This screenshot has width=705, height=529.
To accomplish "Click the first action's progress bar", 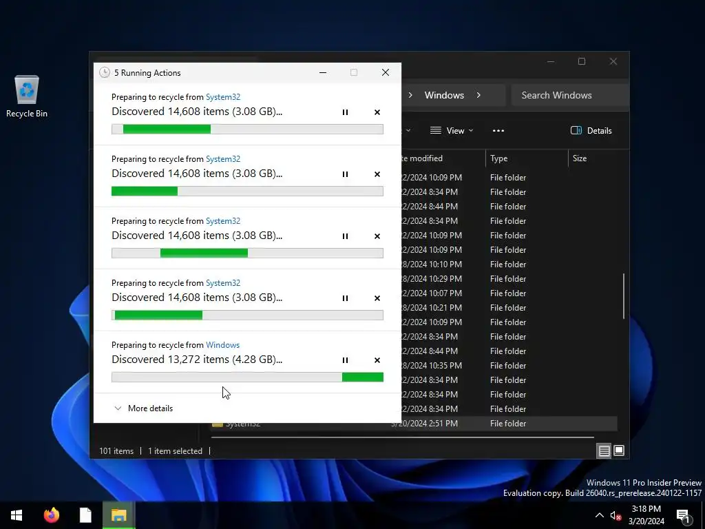I will point(247,129).
